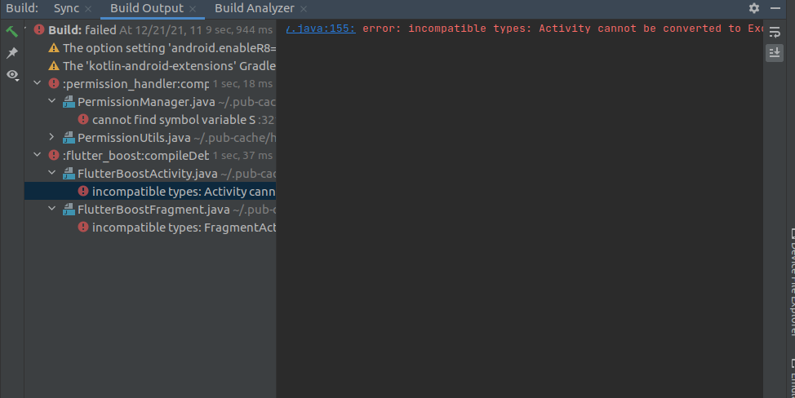Select the android.enableR8 option warning
The height and width of the screenshot is (398, 795).
pos(150,48)
